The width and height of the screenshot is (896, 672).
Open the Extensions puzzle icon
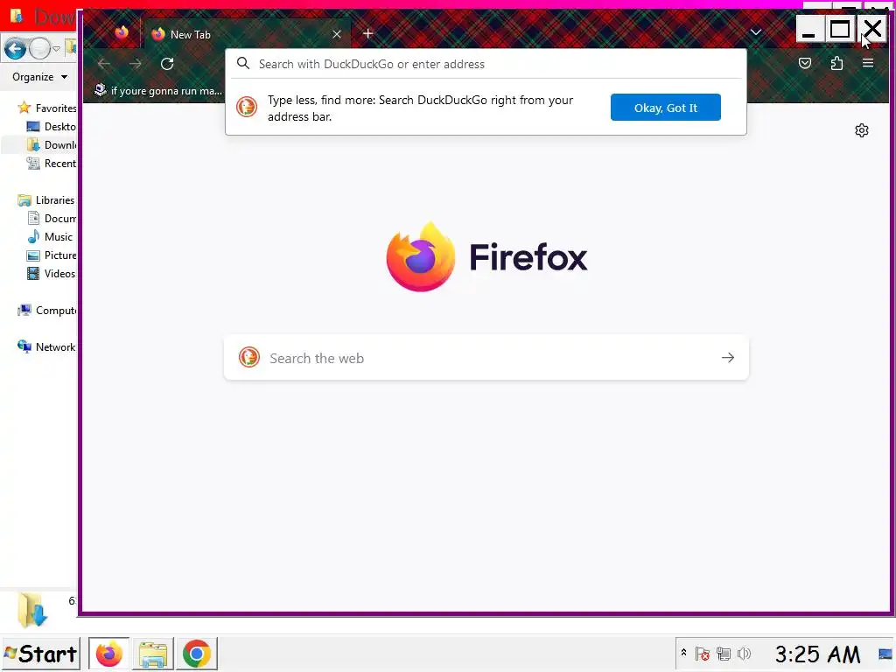pyautogui.click(x=836, y=63)
